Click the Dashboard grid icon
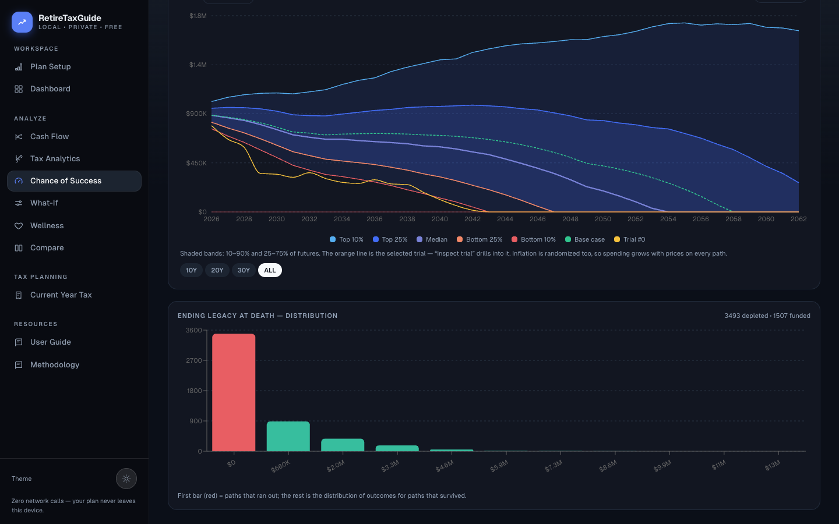The image size is (839, 524). [19, 89]
